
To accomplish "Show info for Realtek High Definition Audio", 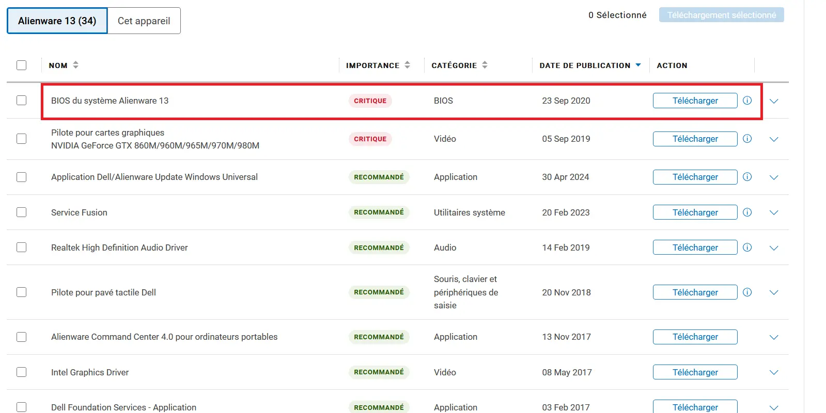I will 747,247.
